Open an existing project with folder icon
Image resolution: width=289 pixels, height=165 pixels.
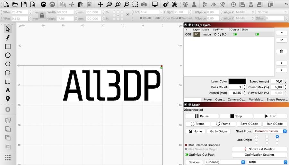[x=15, y=4]
